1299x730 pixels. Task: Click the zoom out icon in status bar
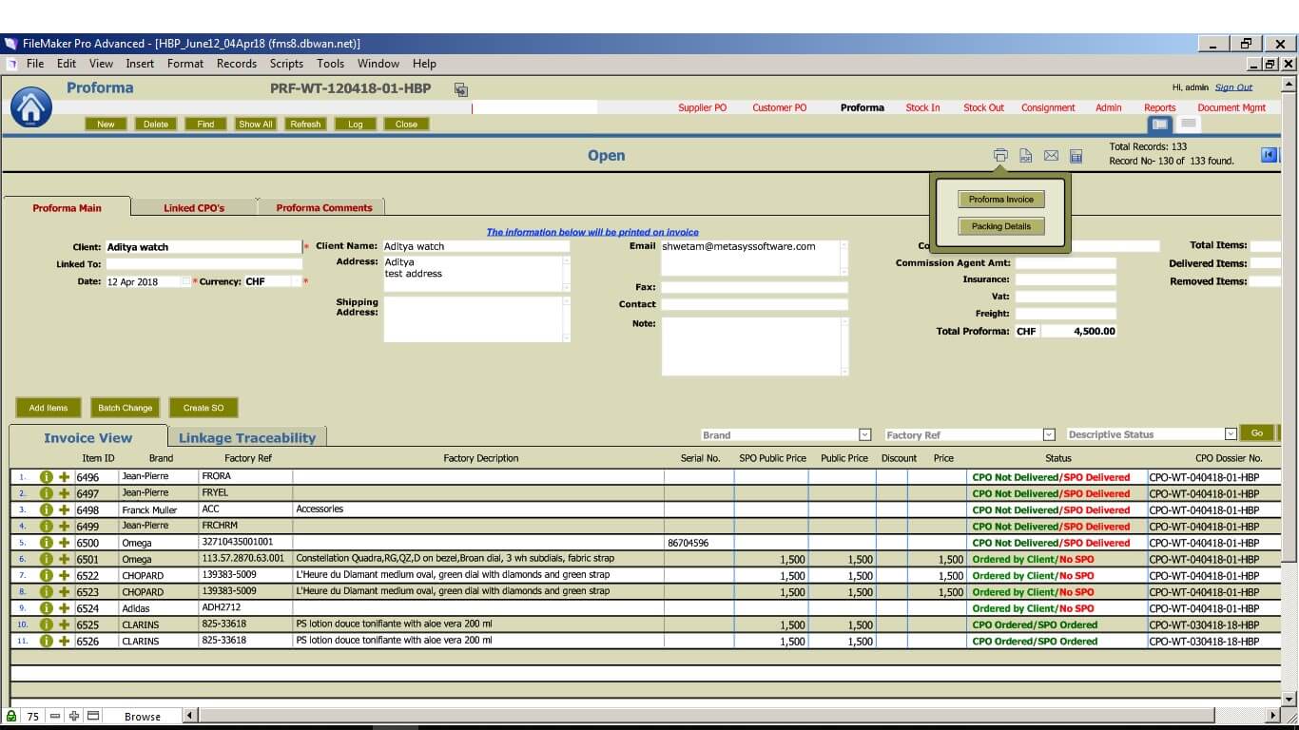pos(55,716)
